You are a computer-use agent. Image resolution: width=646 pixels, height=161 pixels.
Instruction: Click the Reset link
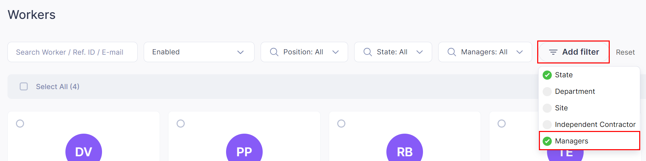[625, 52]
